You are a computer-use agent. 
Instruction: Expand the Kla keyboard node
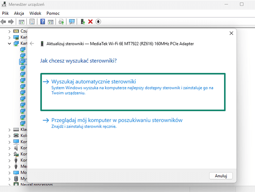9,130
